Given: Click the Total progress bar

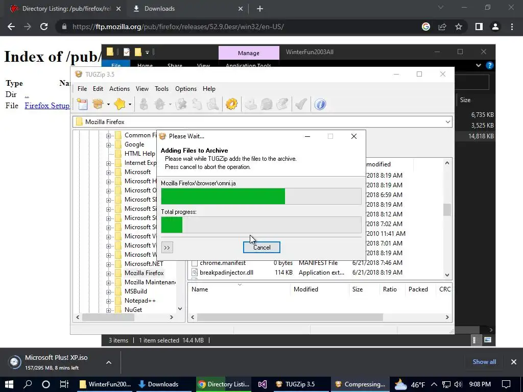Looking at the screenshot, I should click(x=261, y=225).
